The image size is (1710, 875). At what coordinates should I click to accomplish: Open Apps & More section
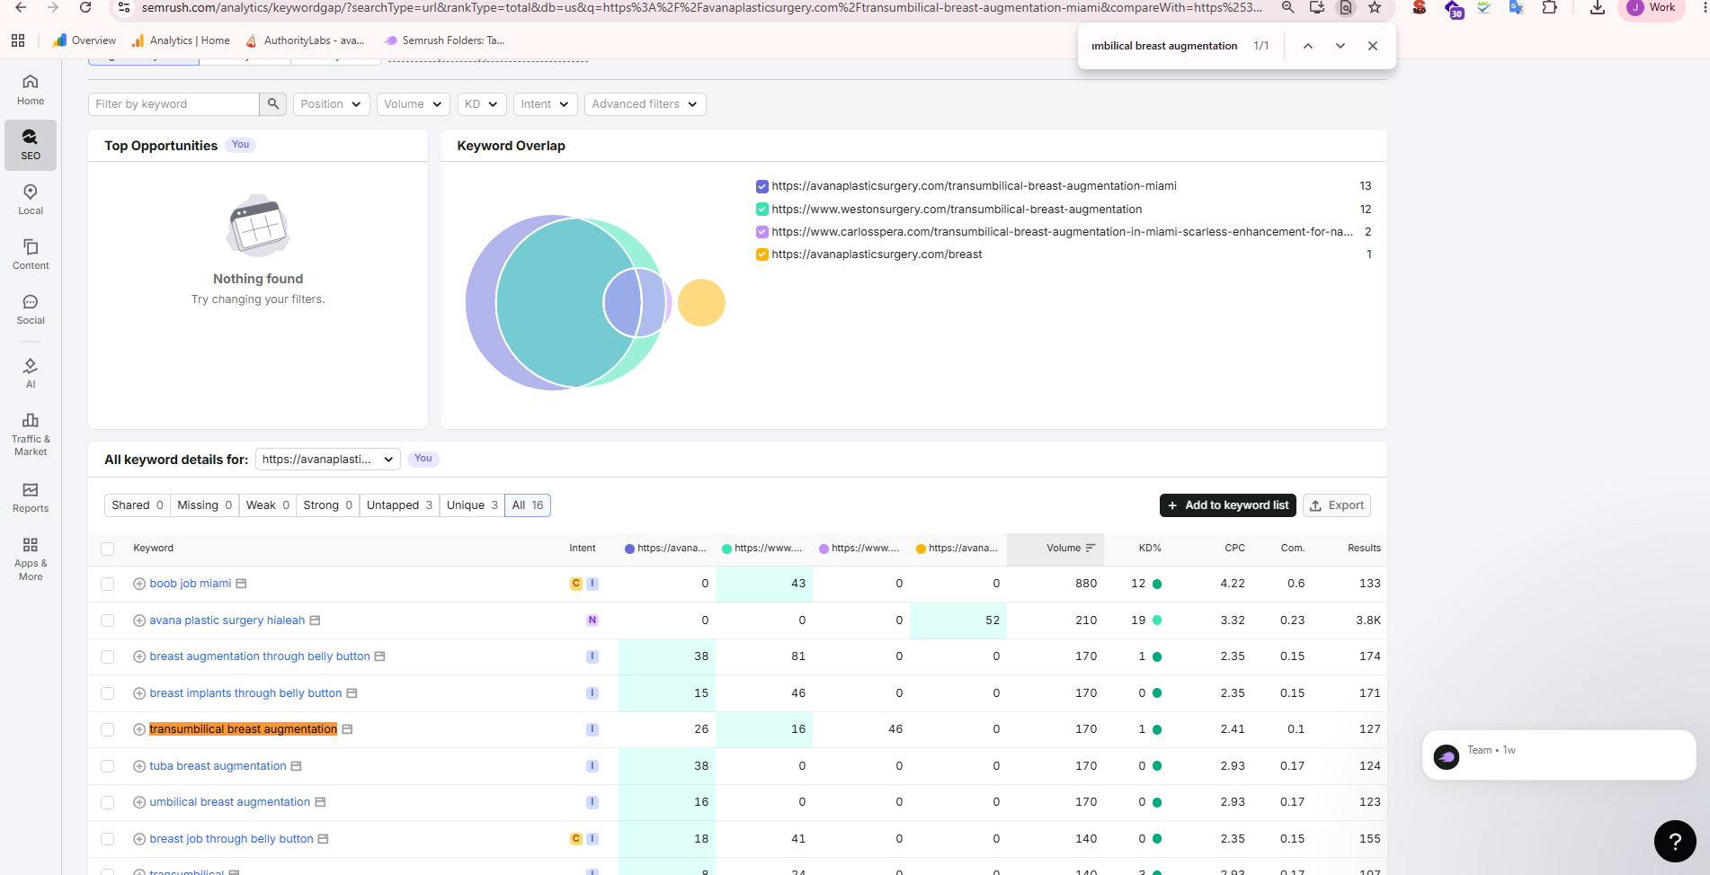point(31,558)
